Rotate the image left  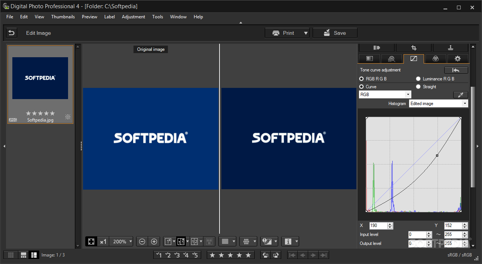pyautogui.click(x=265, y=255)
